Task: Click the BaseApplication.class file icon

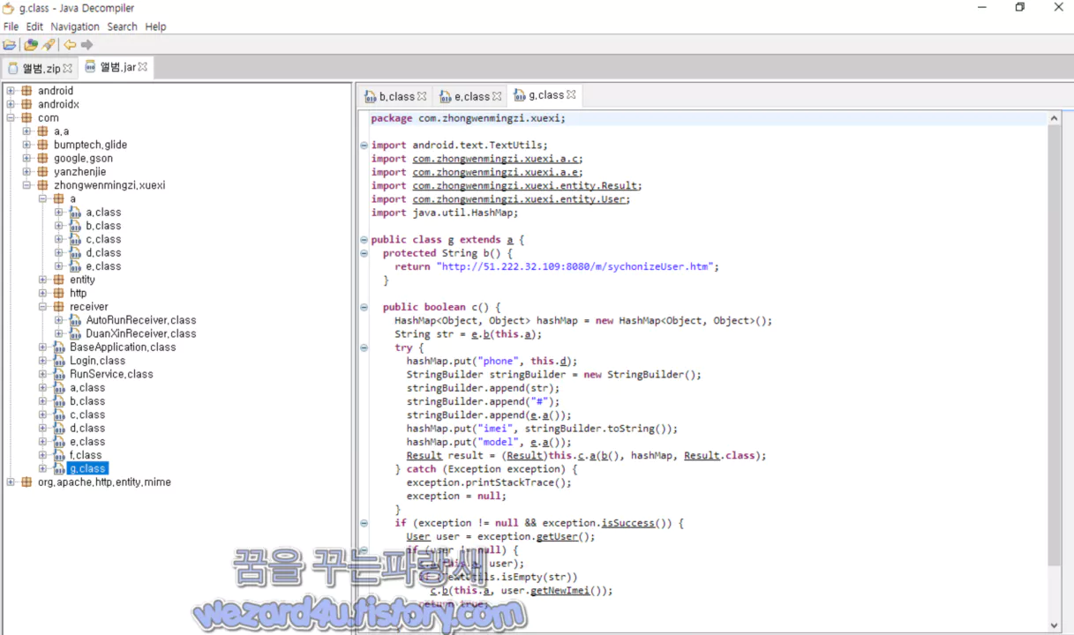Action: [x=59, y=347]
